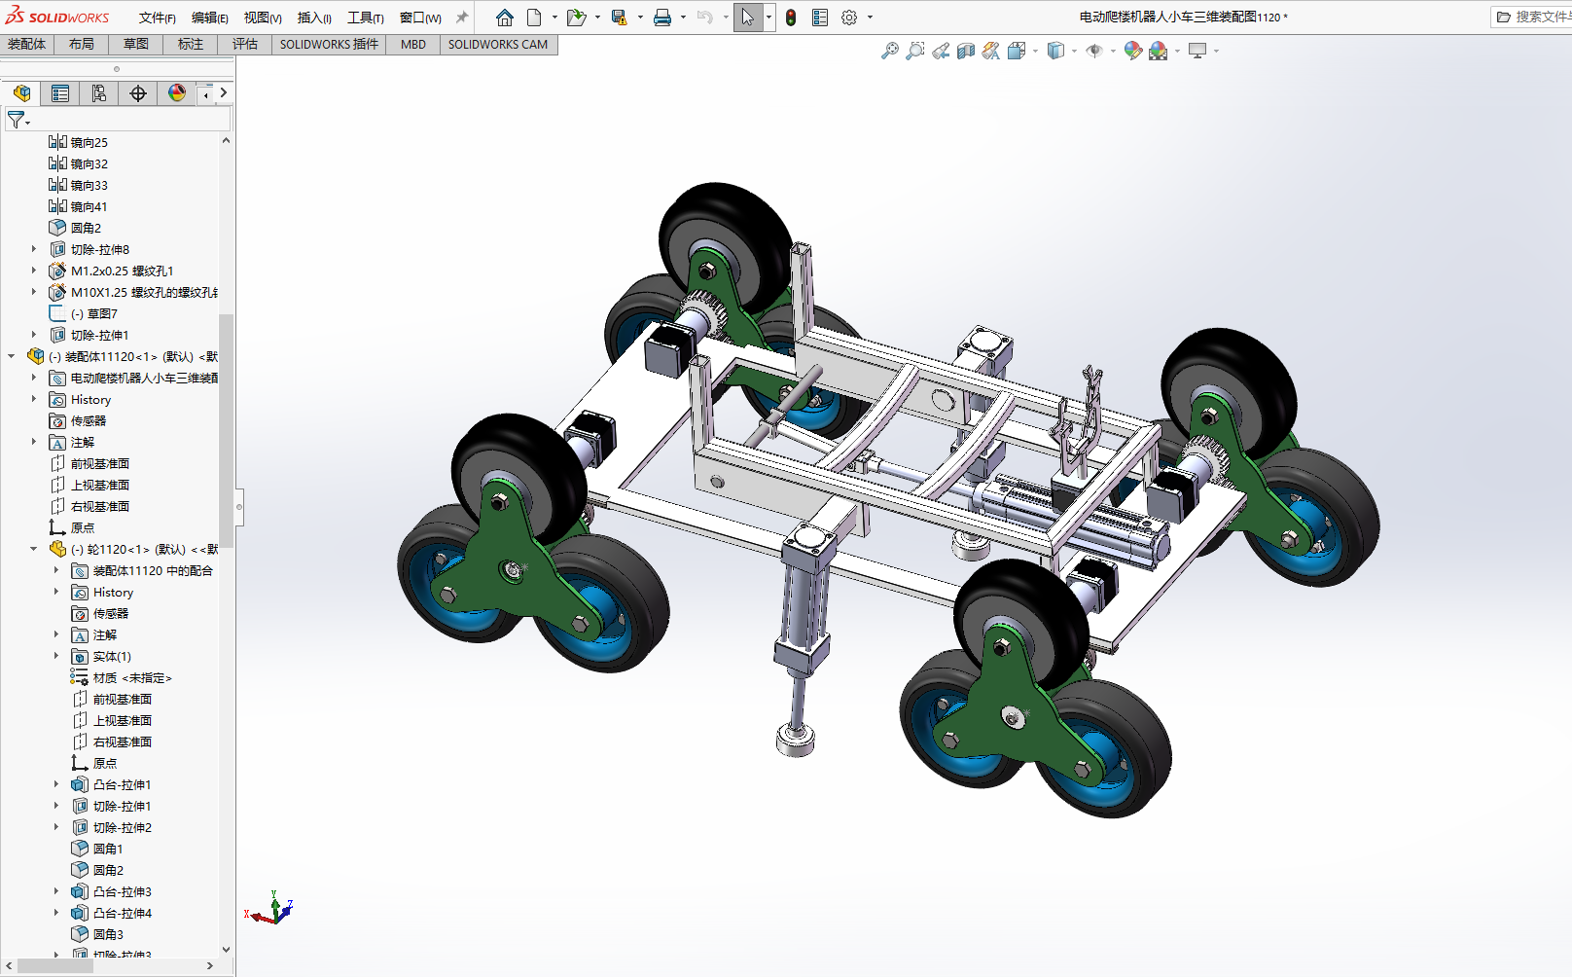The height and width of the screenshot is (977, 1572).
Task: Click the Previous View icon
Action: 941,51
